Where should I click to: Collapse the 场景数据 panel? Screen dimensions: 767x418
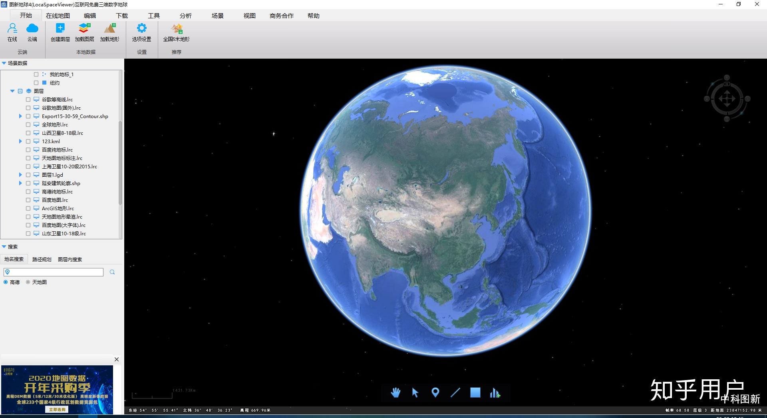[4, 63]
